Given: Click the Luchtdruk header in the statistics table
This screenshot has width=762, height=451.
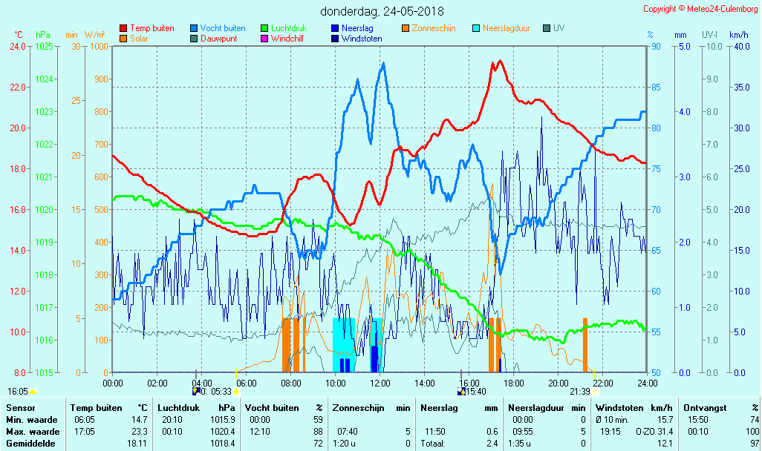Looking at the screenshot, I should (x=178, y=407).
